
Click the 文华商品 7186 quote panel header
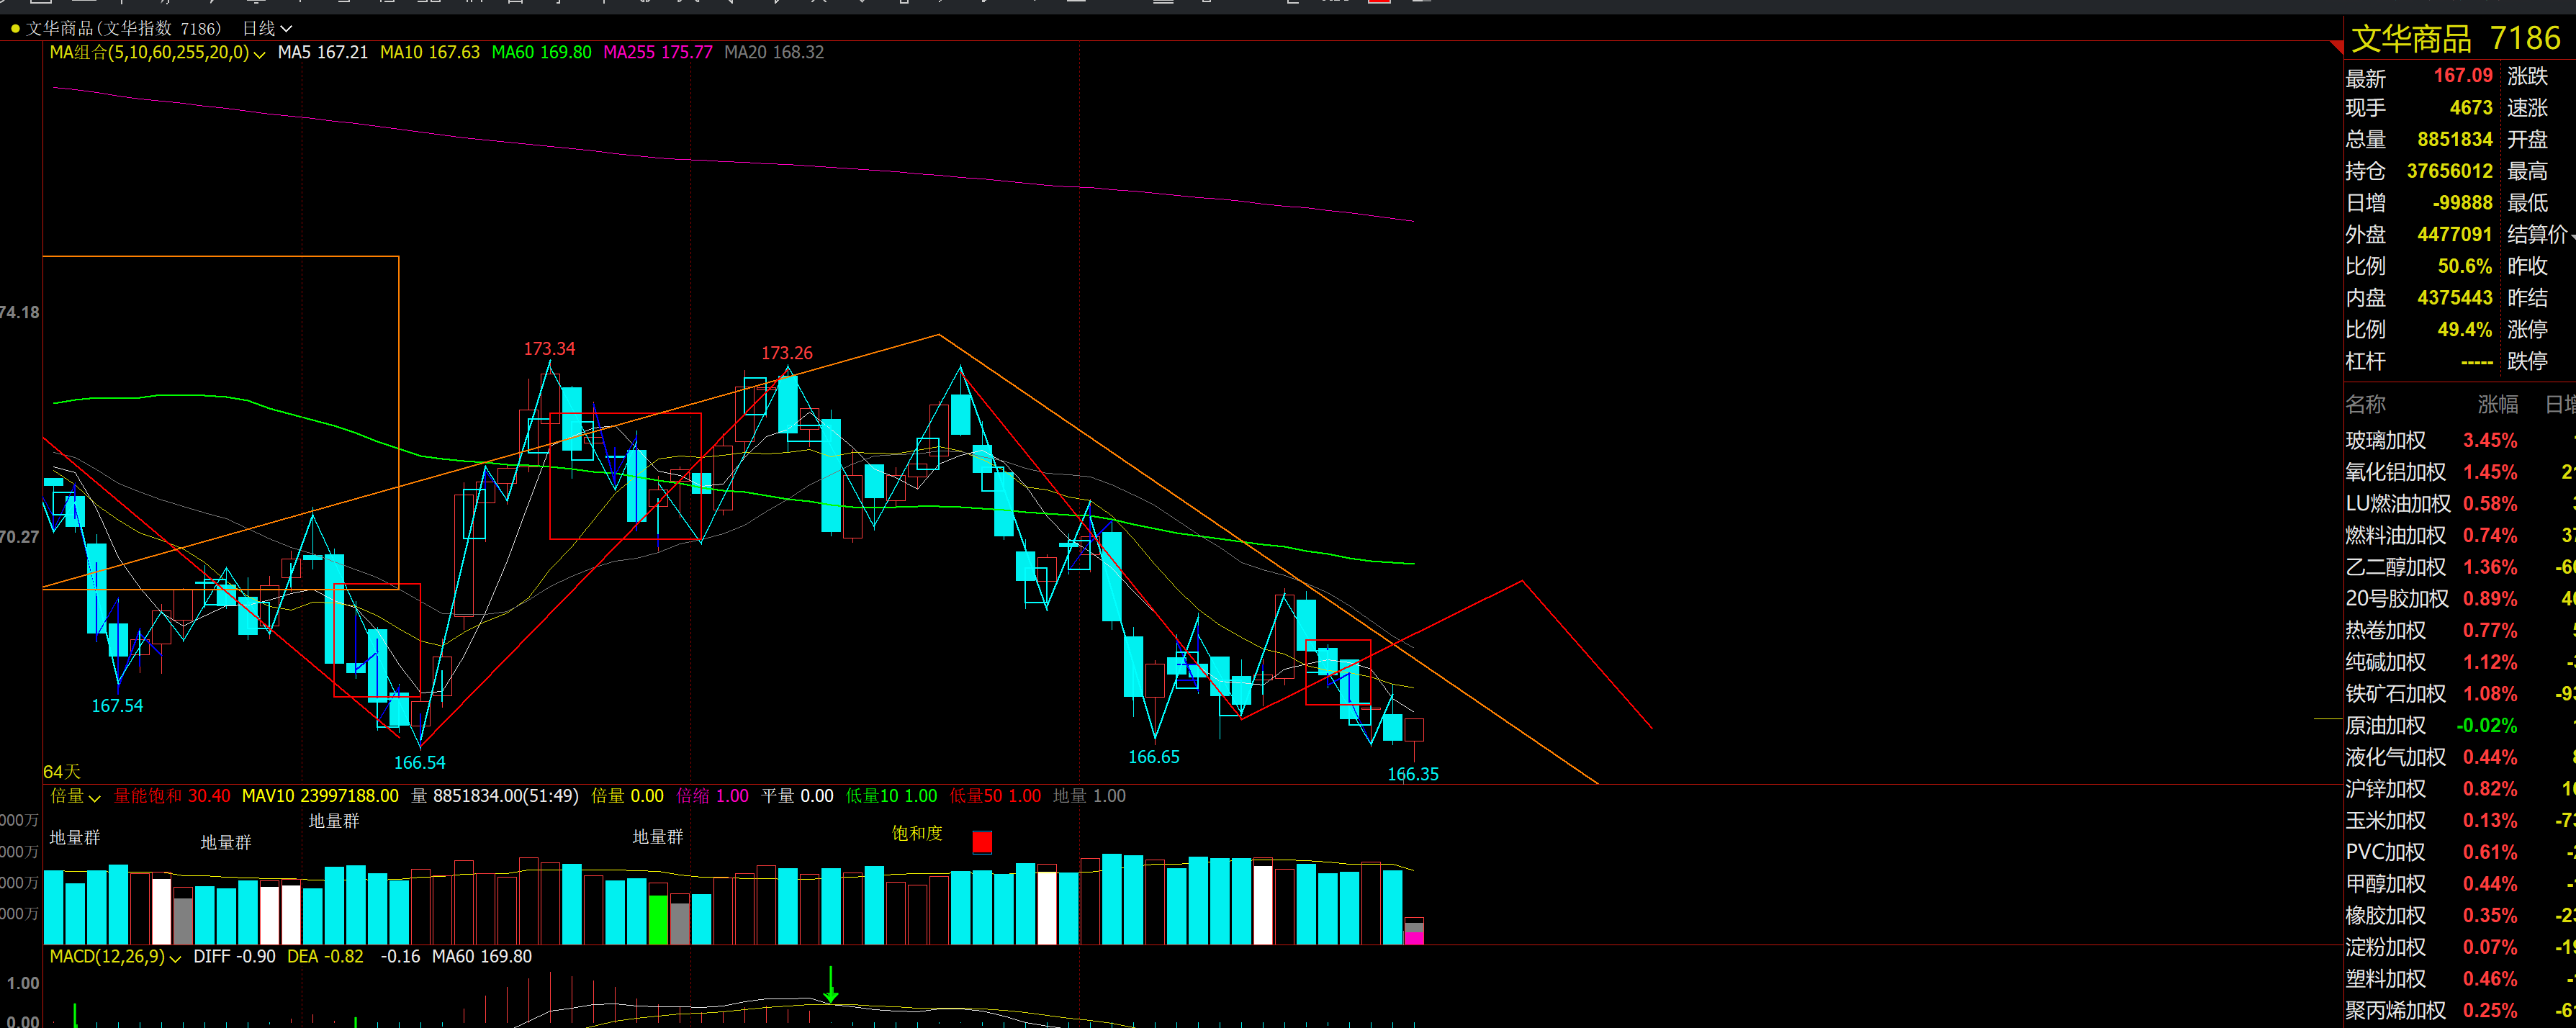[2455, 38]
